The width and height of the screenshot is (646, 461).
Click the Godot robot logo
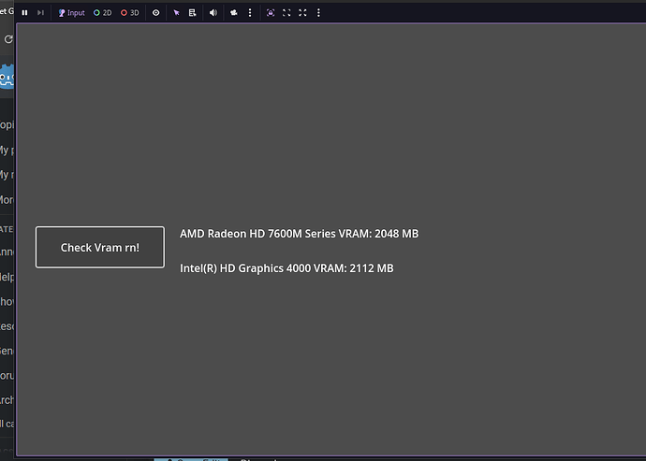[x=8, y=77]
